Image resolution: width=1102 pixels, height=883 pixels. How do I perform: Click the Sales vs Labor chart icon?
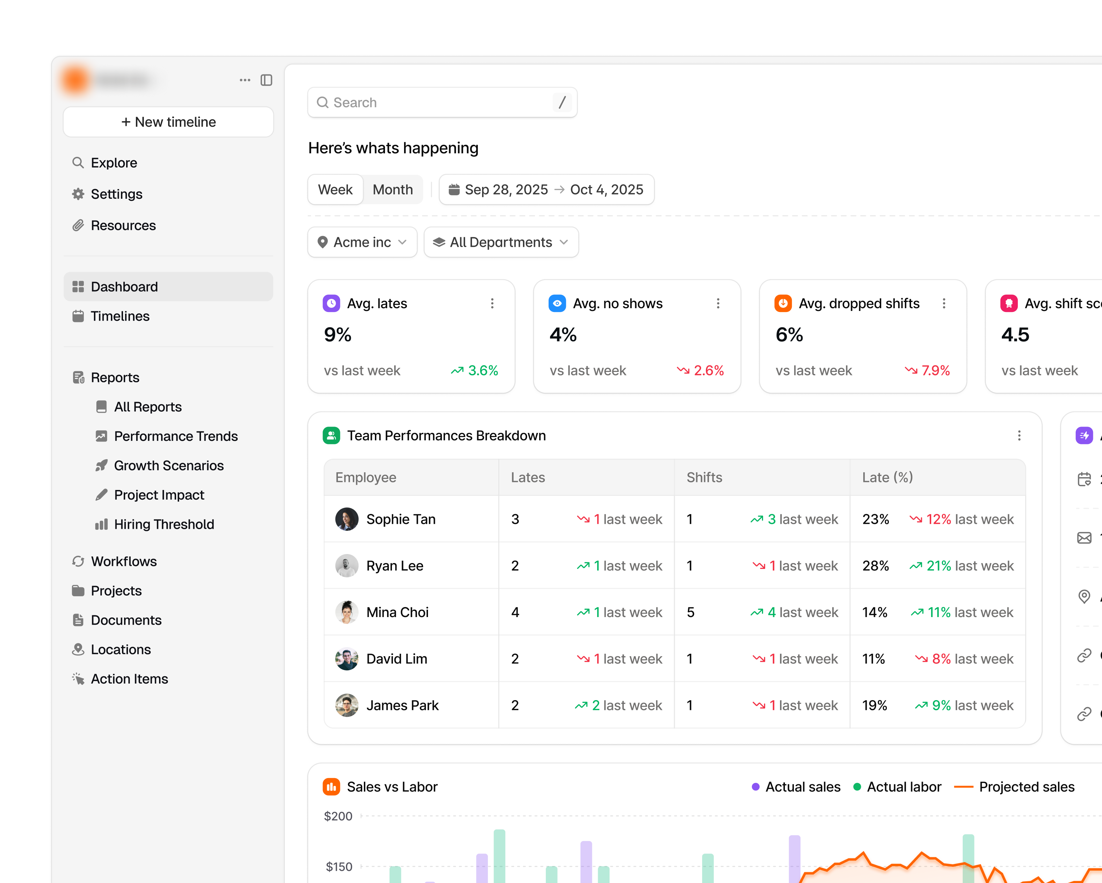point(331,786)
